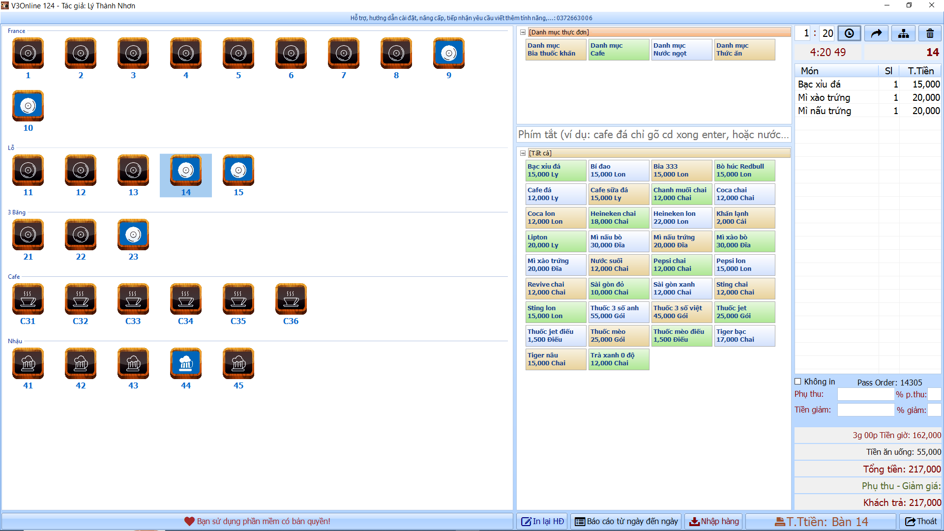Click the hierarchy merge tables button
This screenshot has height=531, width=944.
point(903,33)
